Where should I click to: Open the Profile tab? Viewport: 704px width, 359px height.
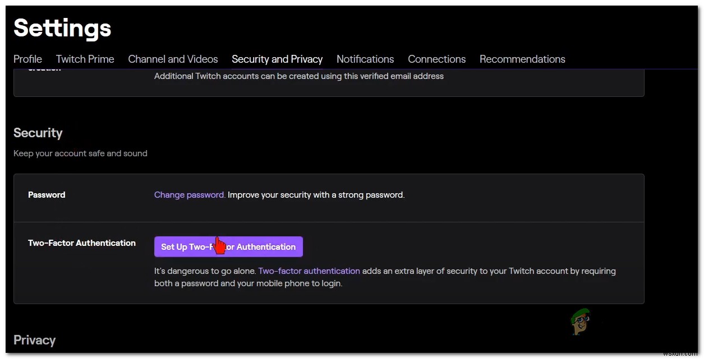[x=27, y=59]
